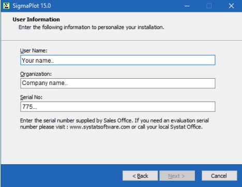Screen dimensions: 242x187
Task: Click the "User Name:" label
Action: coord(34,51)
